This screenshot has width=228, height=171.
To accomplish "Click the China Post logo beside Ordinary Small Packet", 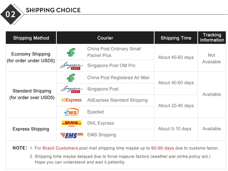I will [71, 52].
